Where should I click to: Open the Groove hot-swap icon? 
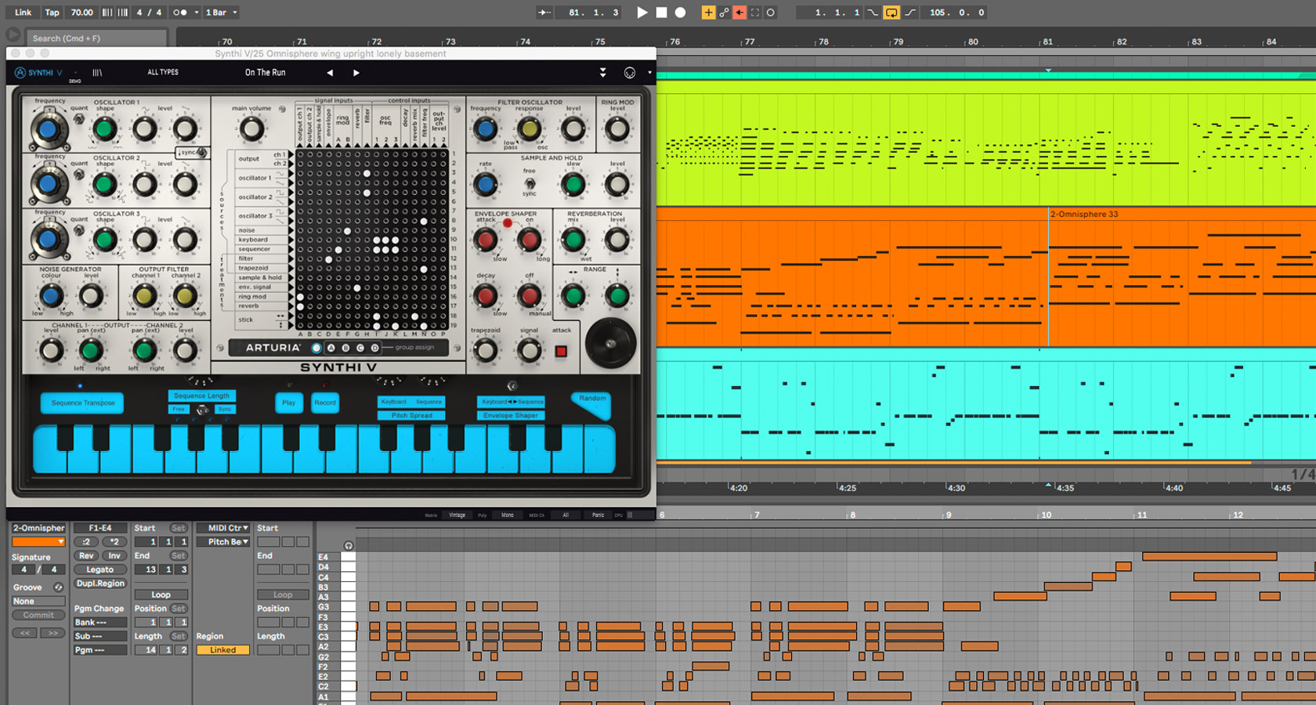pos(58,587)
